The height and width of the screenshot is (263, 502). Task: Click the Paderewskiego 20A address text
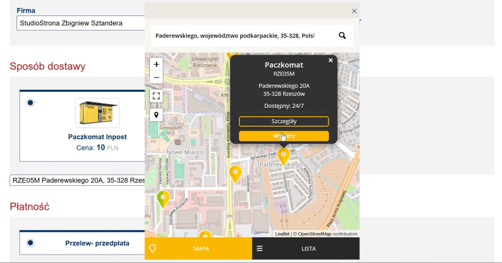(284, 86)
